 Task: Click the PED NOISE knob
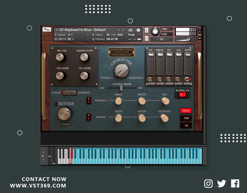60,76
